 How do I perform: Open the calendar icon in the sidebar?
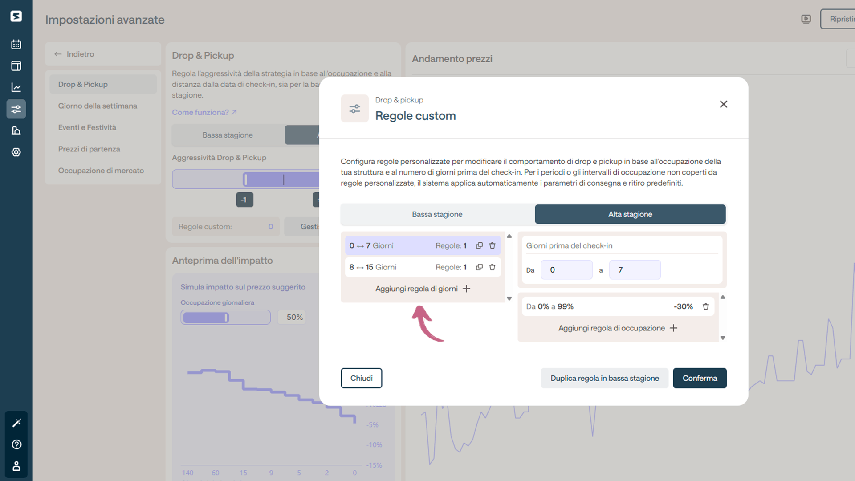[x=16, y=44]
